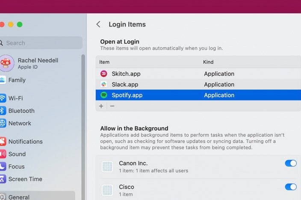Image resolution: width=301 pixels, height=200 pixels.
Task: Click the sidebar vertical scrollbar
Action: pyautogui.click(x=83, y=127)
